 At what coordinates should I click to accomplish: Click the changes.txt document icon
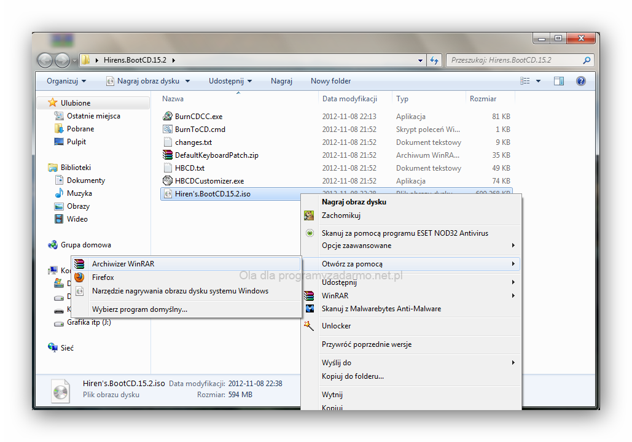168,142
